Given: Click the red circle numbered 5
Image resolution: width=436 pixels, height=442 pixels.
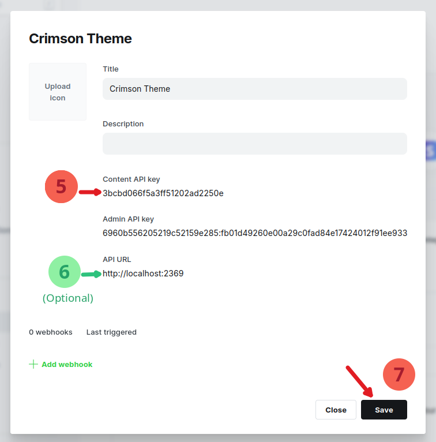Looking at the screenshot, I should click(x=61, y=187).
